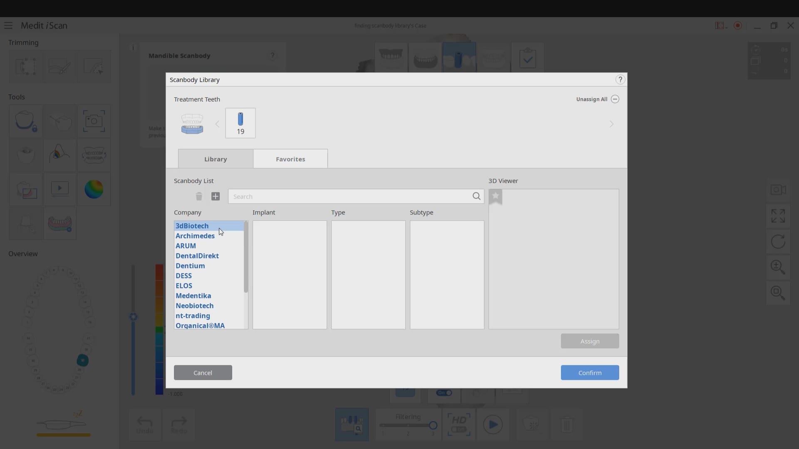Click the Cancel button

[203, 373]
